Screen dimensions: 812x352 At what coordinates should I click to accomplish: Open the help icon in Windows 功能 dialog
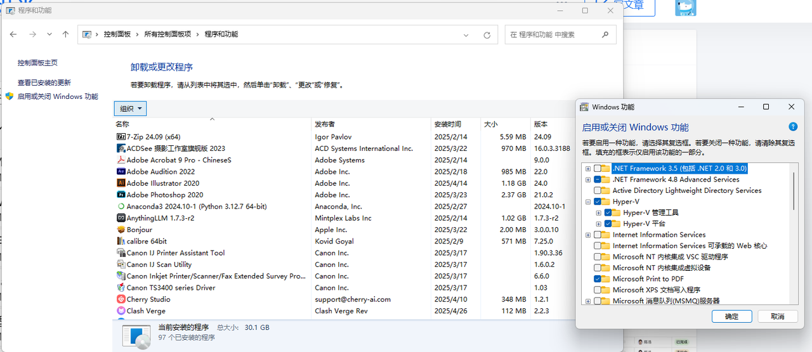(793, 127)
